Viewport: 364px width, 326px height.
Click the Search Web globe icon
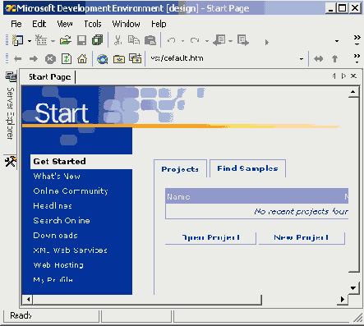click(x=103, y=58)
